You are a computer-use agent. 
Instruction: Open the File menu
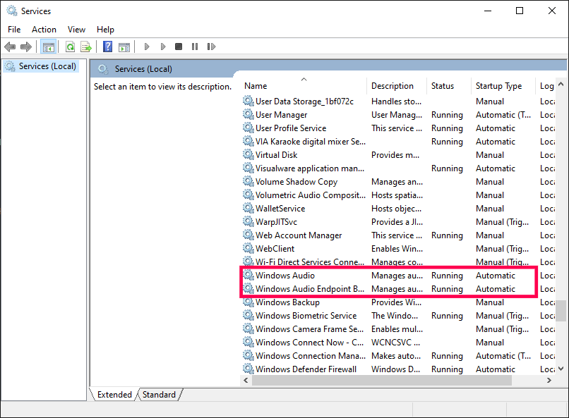click(x=14, y=30)
